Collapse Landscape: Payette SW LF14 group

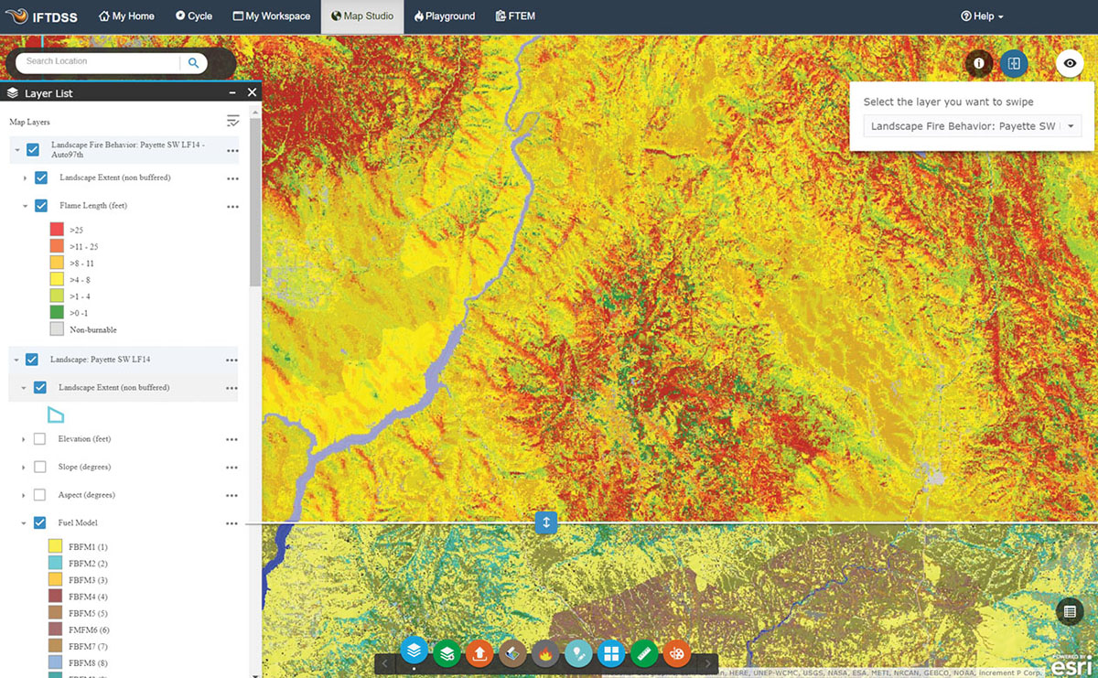pyautogui.click(x=16, y=360)
